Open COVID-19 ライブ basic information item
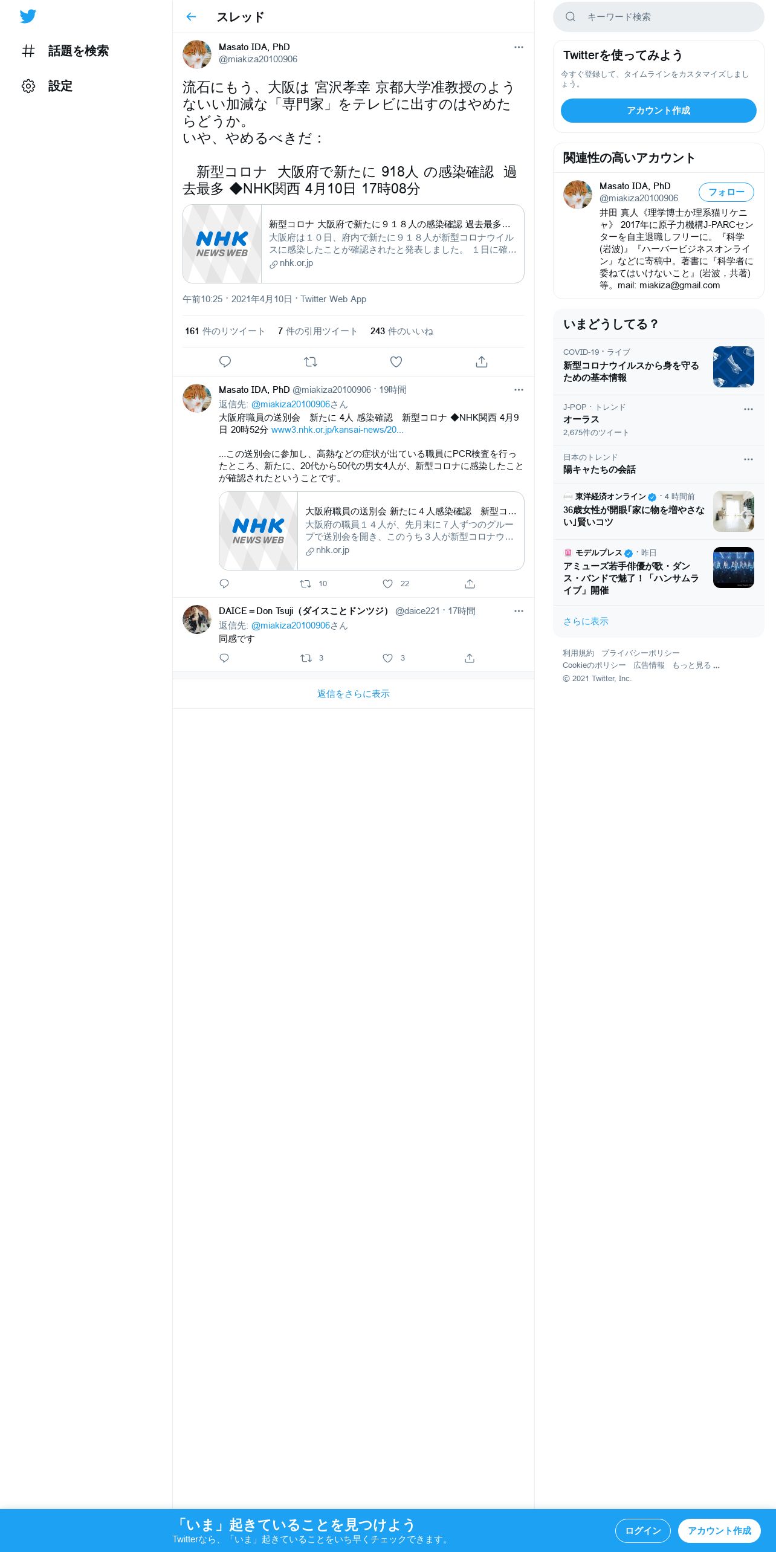776x1552 pixels. click(659, 367)
